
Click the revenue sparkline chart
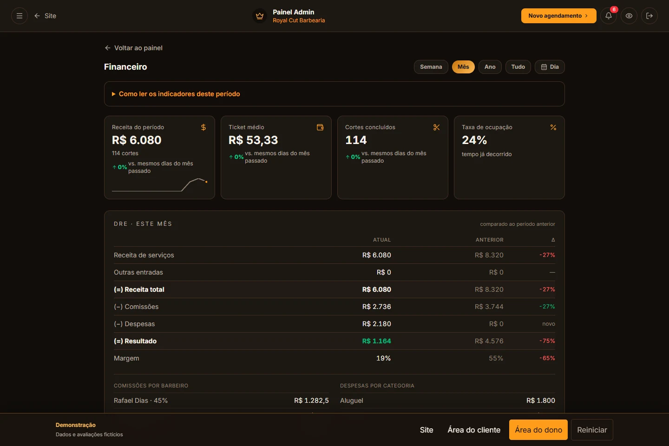click(159, 184)
